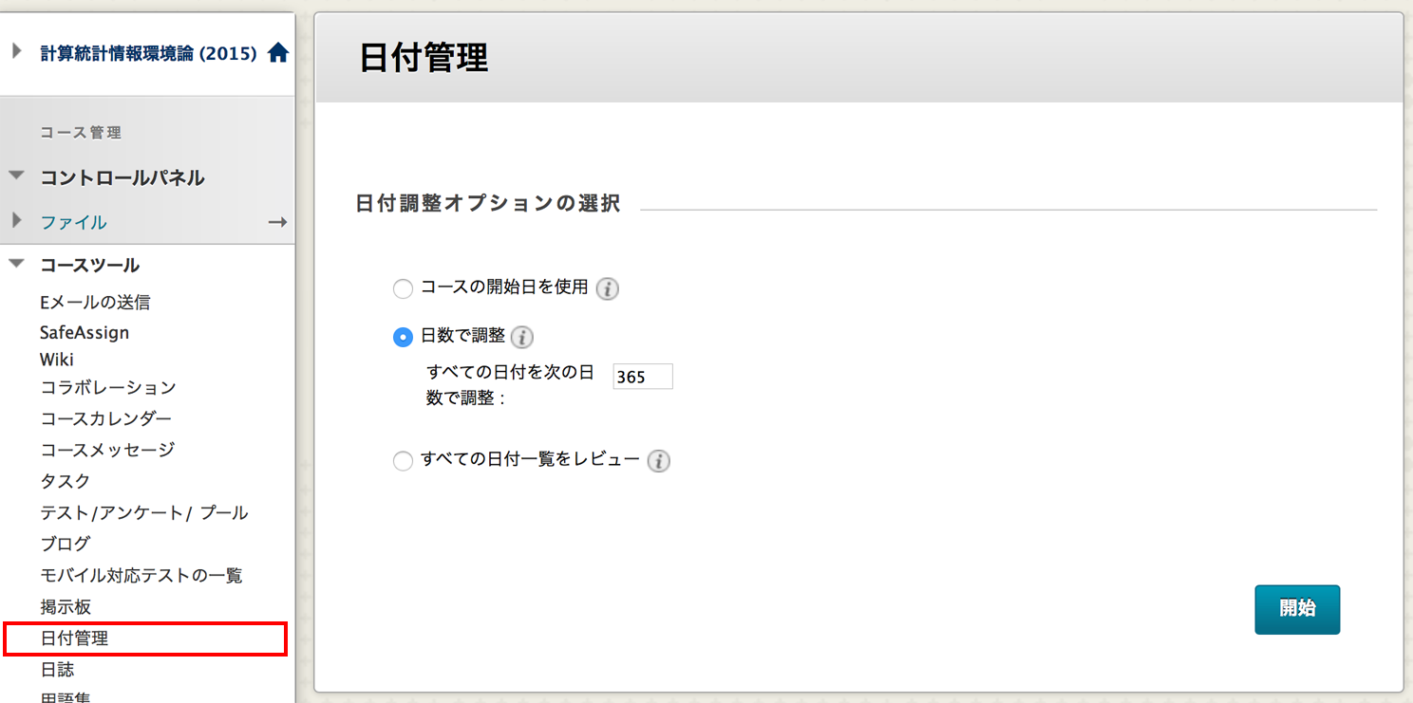Screen dimensions: 1413x703
Task: Click the arrow icon right of ファイル
Action: (x=277, y=222)
